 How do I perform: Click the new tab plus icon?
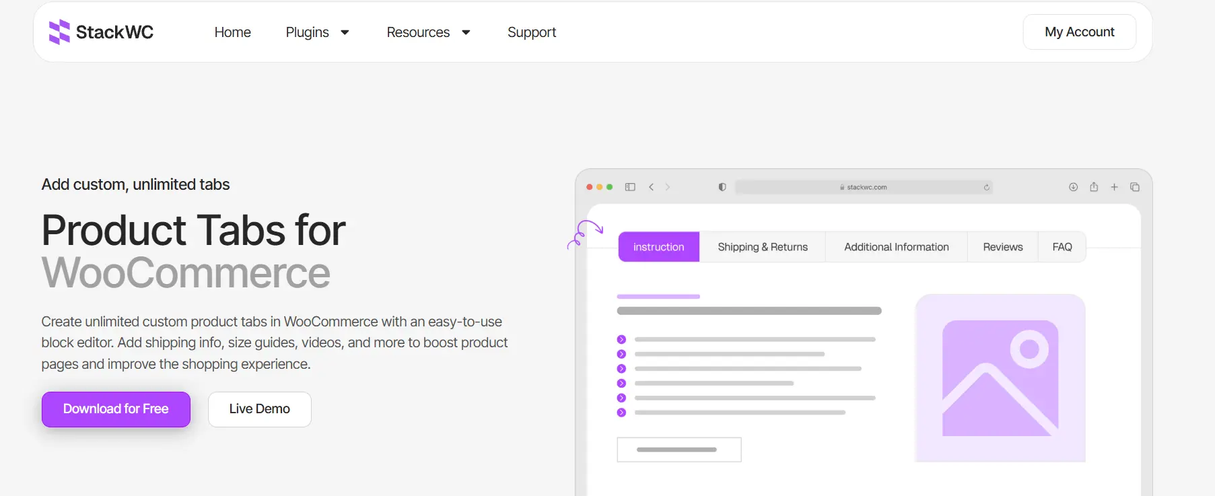tap(1114, 187)
